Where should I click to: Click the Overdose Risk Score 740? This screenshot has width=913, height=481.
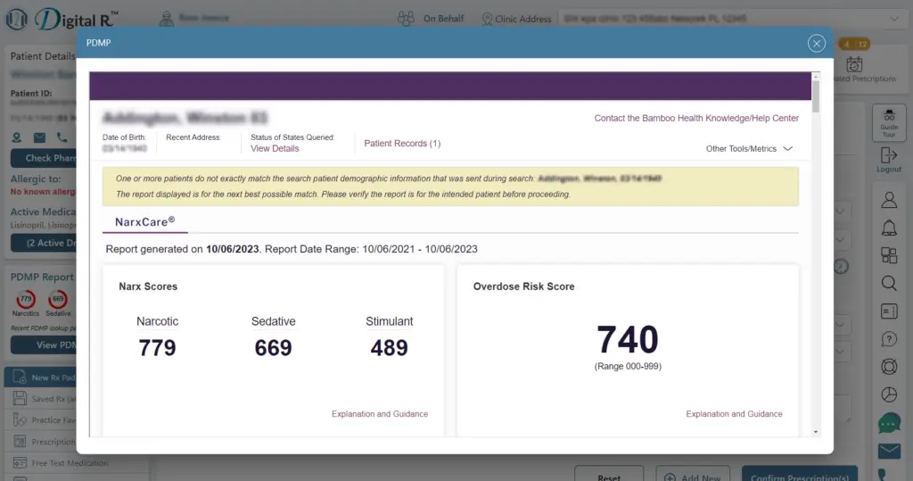[x=628, y=339]
